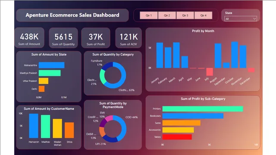Open the State dropdown showing All
The image size is (276, 155).
[241, 19]
